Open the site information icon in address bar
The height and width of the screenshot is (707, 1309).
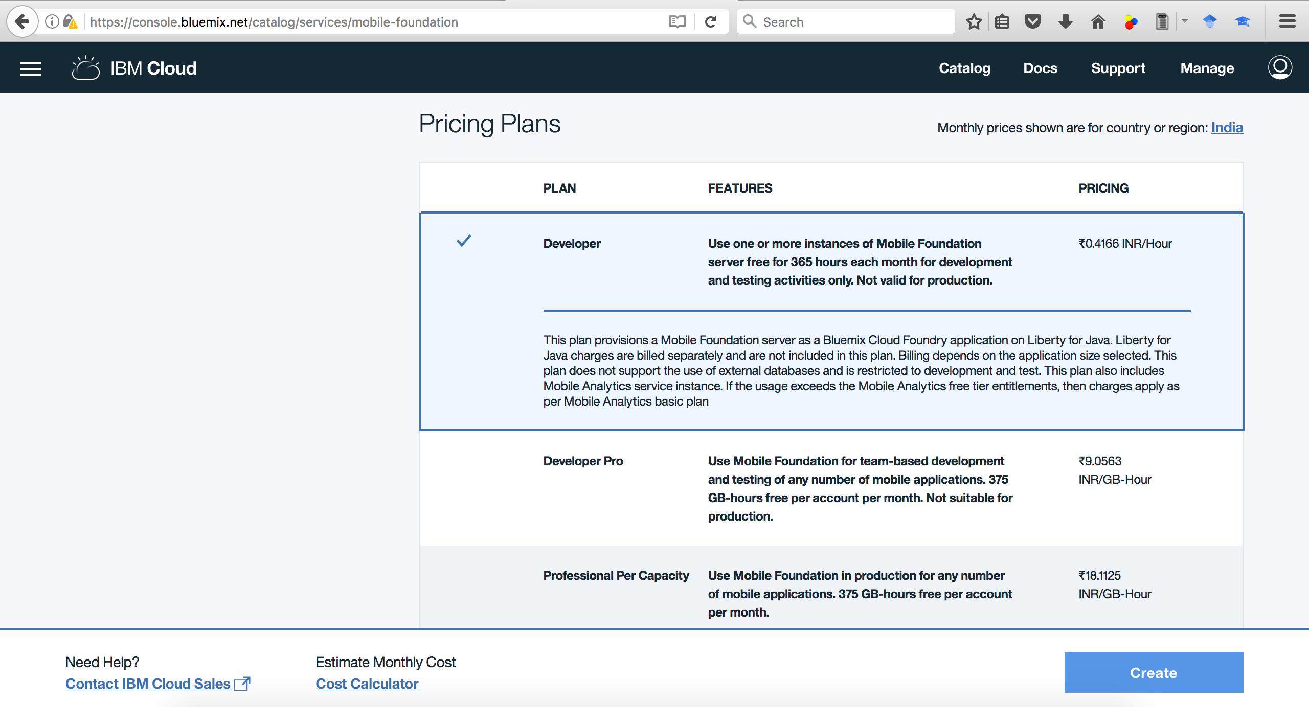(x=52, y=22)
